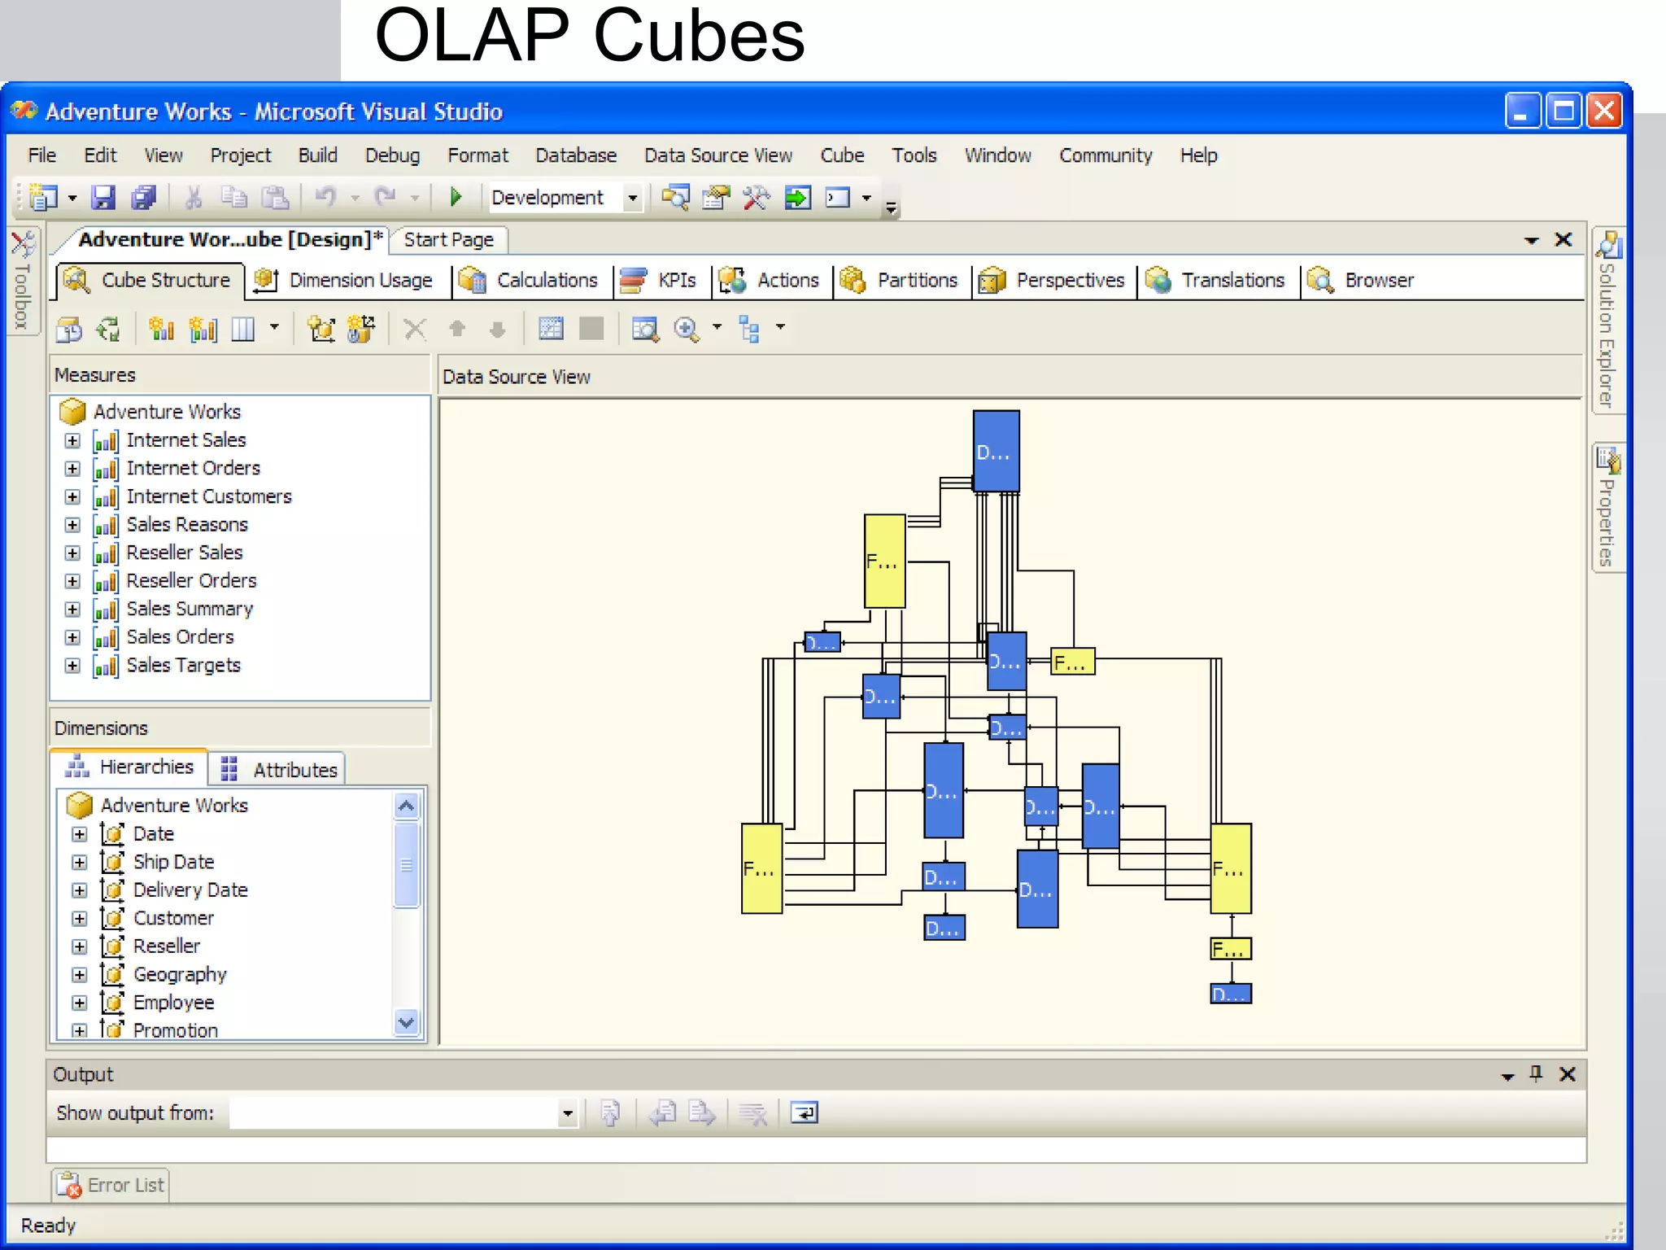Click the Process cube icon
The image size is (1666, 1250).
[69, 329]
